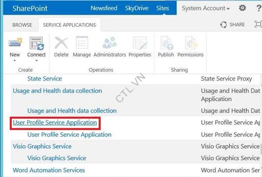262x177 pixels.
Task: Open the top-level User Profile Service Application link
Action: pos(55,122)
